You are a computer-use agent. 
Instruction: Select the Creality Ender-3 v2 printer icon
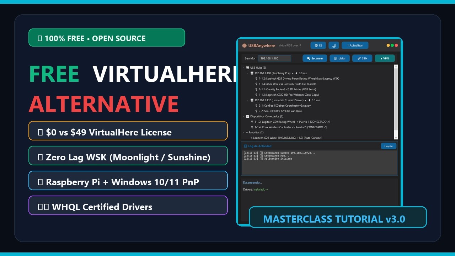pyautogui.click(x=256, y=89)
